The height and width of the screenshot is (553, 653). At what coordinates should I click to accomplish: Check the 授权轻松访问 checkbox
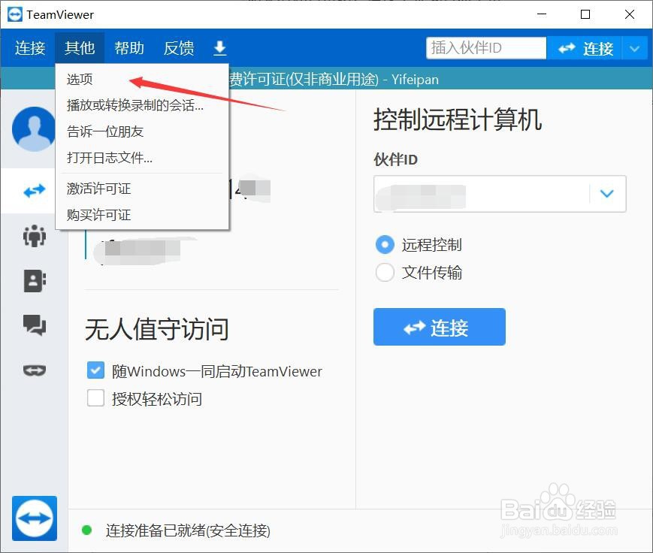pyautogui.click(x=95, y=398)
